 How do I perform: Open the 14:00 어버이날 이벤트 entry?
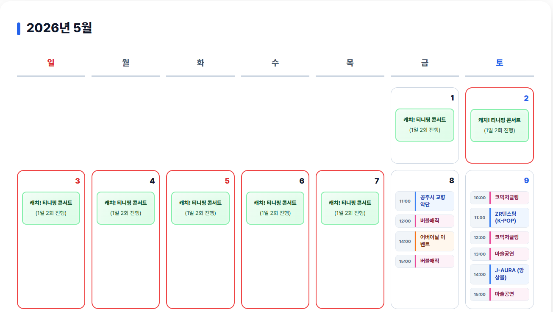(425, 241)
